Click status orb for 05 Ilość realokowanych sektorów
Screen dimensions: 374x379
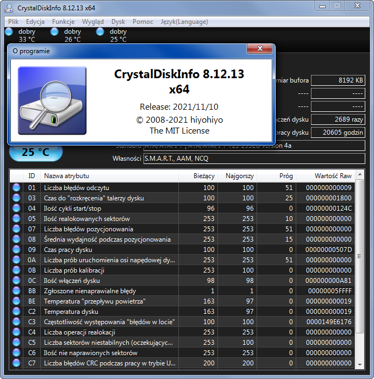point(16,218)
